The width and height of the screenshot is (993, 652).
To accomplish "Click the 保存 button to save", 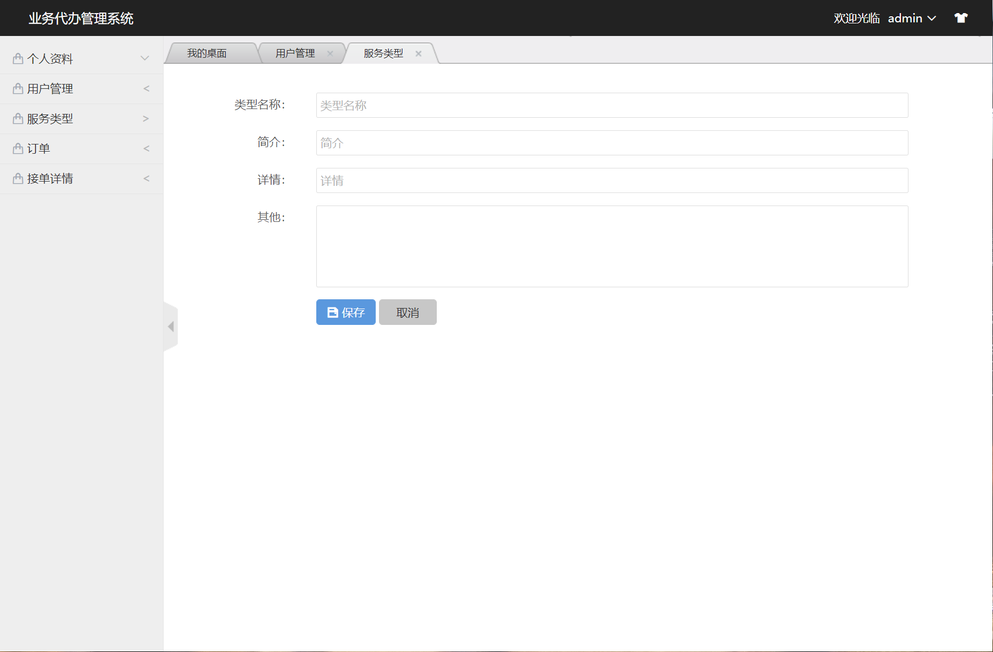I will [346, 312].
